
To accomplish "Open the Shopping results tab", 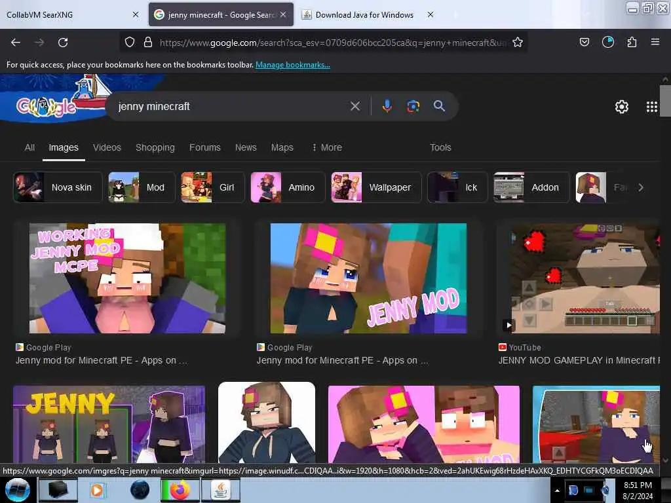I will pyautogui.click(x=155, y=147).
